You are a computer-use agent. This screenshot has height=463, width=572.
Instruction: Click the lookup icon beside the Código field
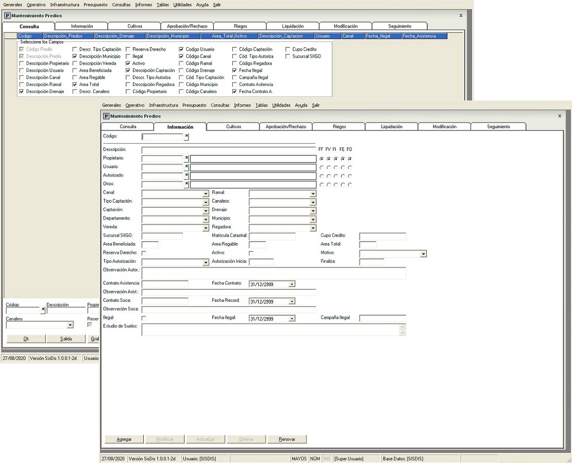tap(186, 137)
